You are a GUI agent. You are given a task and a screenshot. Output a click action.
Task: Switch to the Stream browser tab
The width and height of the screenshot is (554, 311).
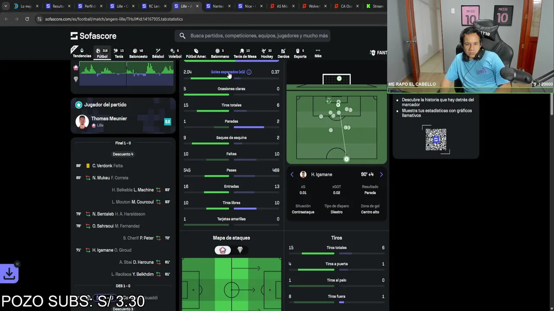click(375, 6)
